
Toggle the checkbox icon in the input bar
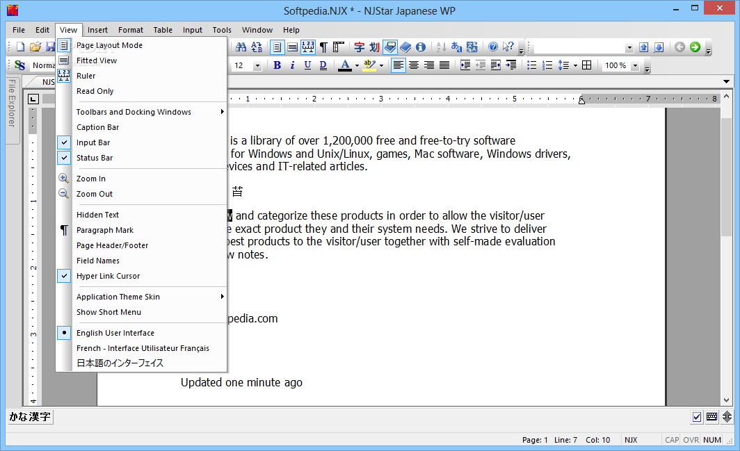tap(697, 416)
